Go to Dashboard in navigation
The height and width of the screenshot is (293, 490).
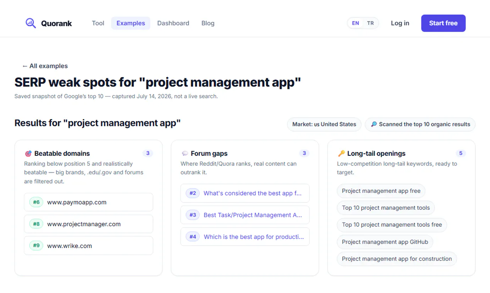pos(173,23)
